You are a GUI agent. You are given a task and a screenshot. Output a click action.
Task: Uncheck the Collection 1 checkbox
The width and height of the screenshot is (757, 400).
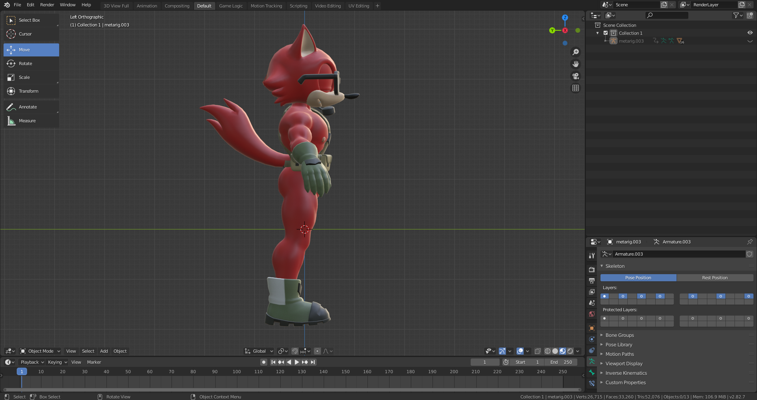click(x=606, y=33)
